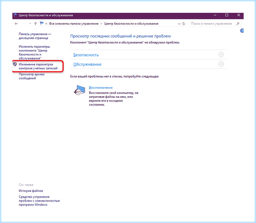The height and width of the screenshot is (223, 256).
Task: Expand the 'Безопасность' section chevron
Action: 221,55
